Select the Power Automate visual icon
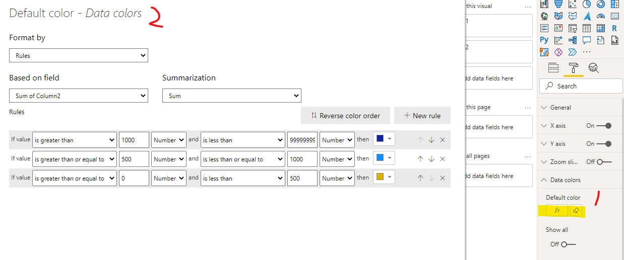This screenshot has width=624, height=260. (573, 52)
